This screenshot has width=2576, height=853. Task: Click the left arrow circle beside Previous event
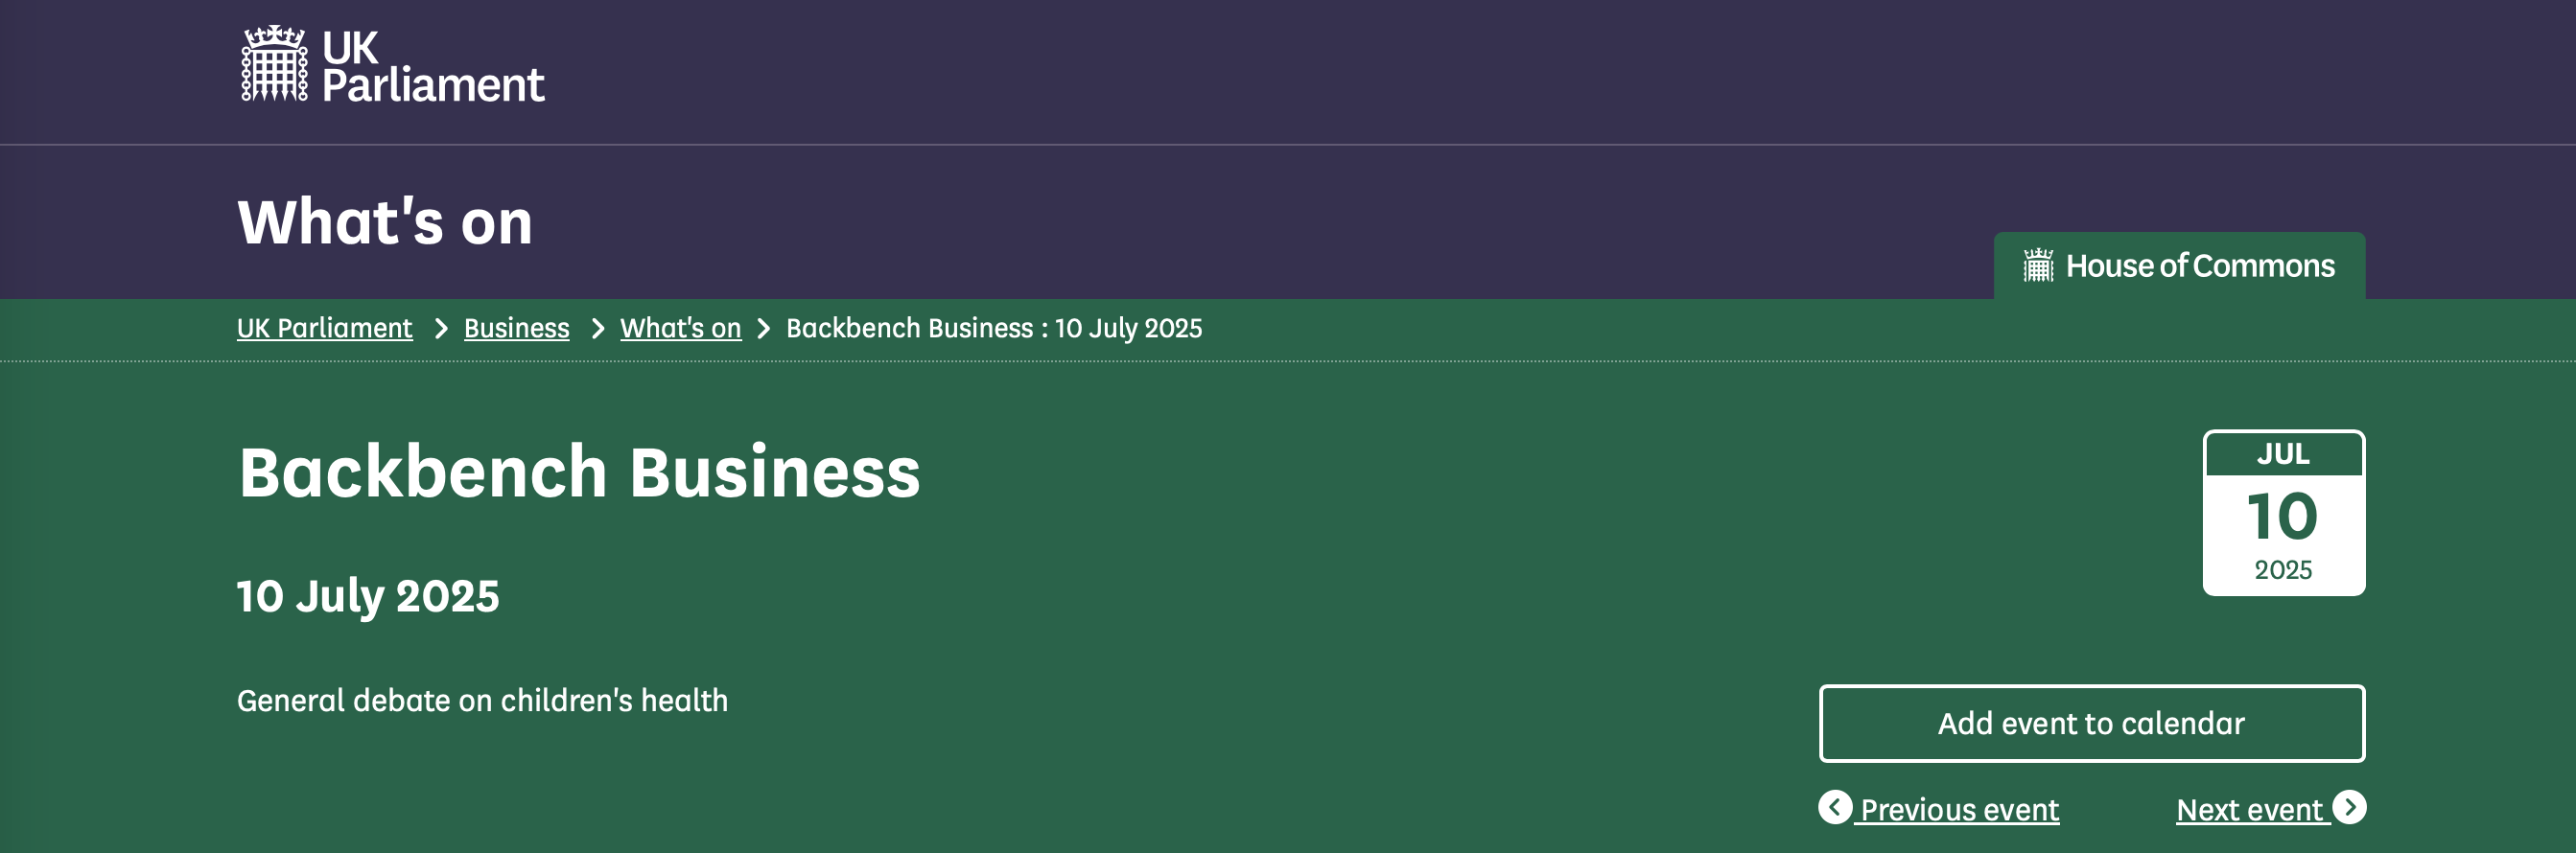coord(1835,807)
